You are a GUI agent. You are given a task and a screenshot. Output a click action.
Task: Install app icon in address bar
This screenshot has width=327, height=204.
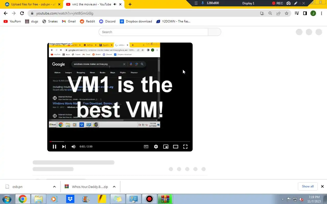tap(262, 13)
